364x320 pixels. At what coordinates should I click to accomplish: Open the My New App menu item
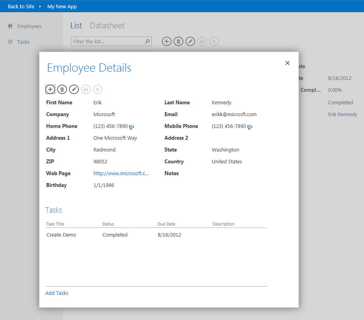tap(62, 6)
